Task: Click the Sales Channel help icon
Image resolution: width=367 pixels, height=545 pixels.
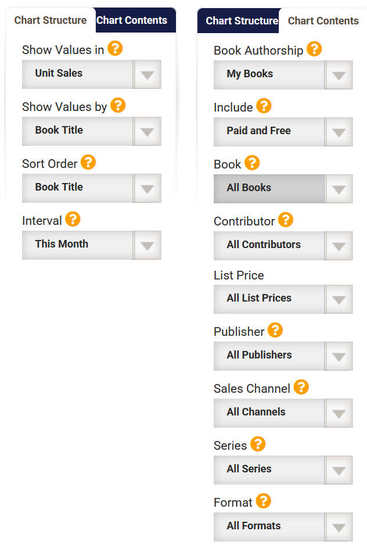Action: (x=301, y=387)
